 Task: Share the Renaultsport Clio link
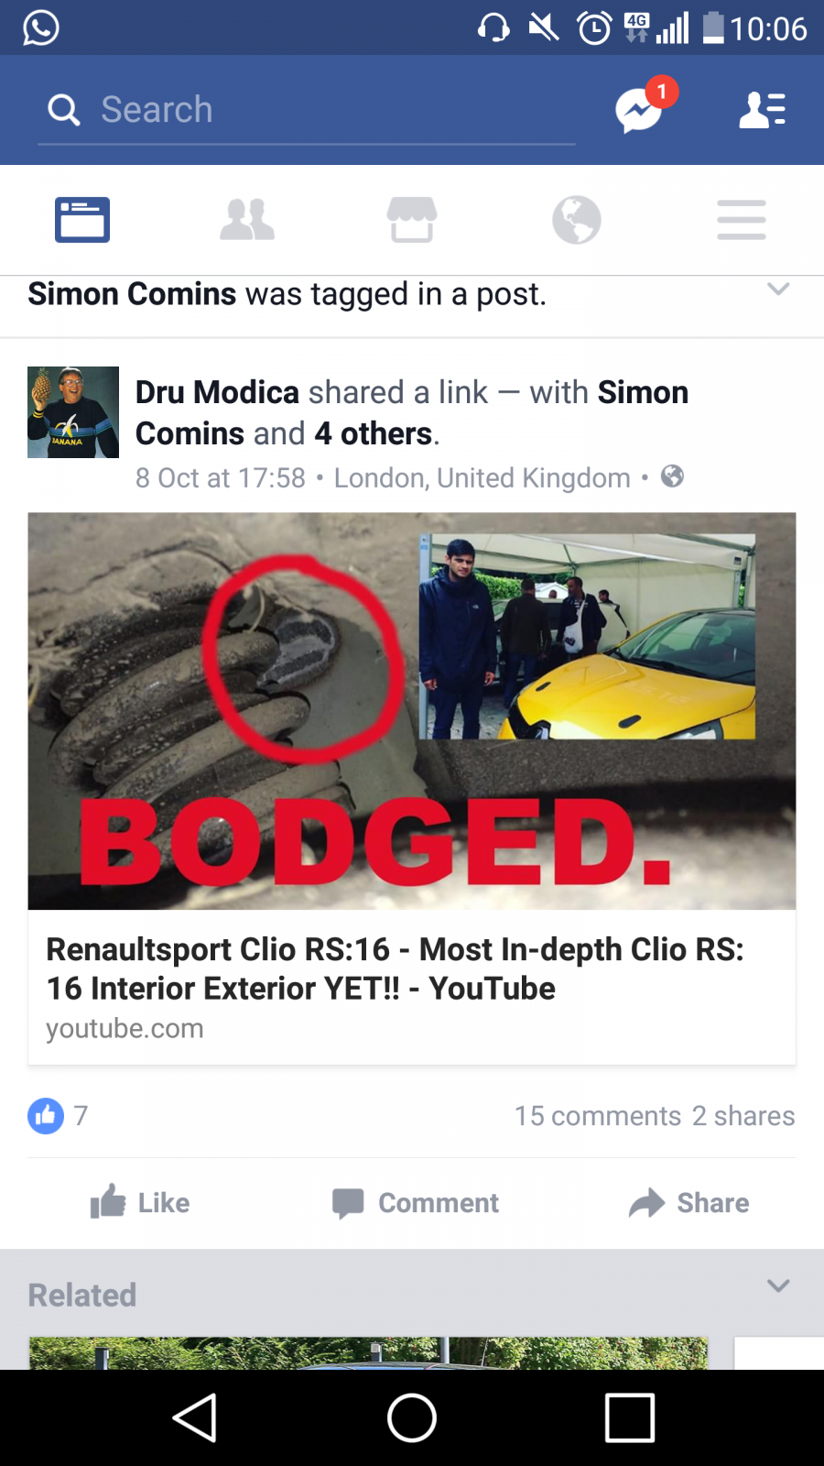tap(688, 1202)
